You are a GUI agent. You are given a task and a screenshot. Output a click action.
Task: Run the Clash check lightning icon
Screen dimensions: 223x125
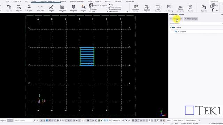[x=213, y=10]
